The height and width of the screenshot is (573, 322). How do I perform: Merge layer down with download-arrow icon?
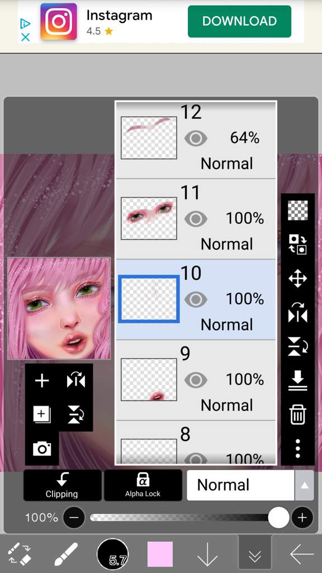(297, 381)
